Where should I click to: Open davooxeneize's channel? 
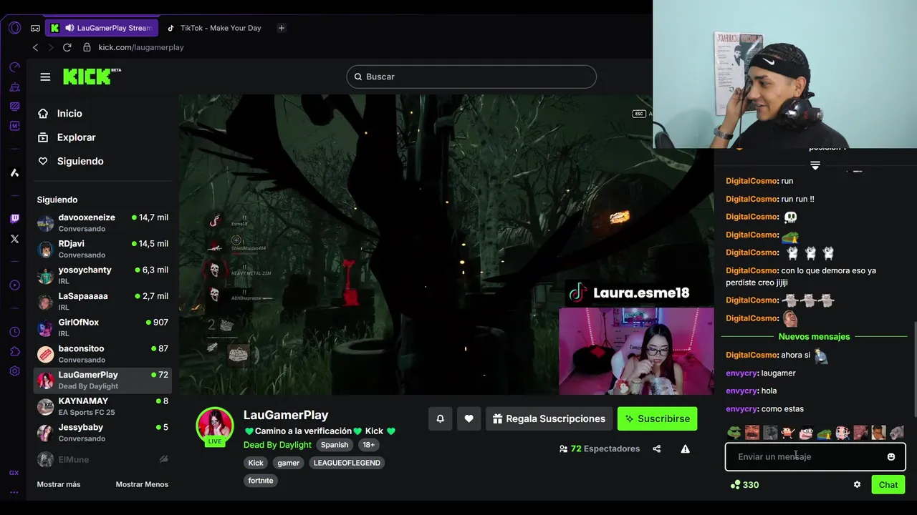click(x=102, y=222)
